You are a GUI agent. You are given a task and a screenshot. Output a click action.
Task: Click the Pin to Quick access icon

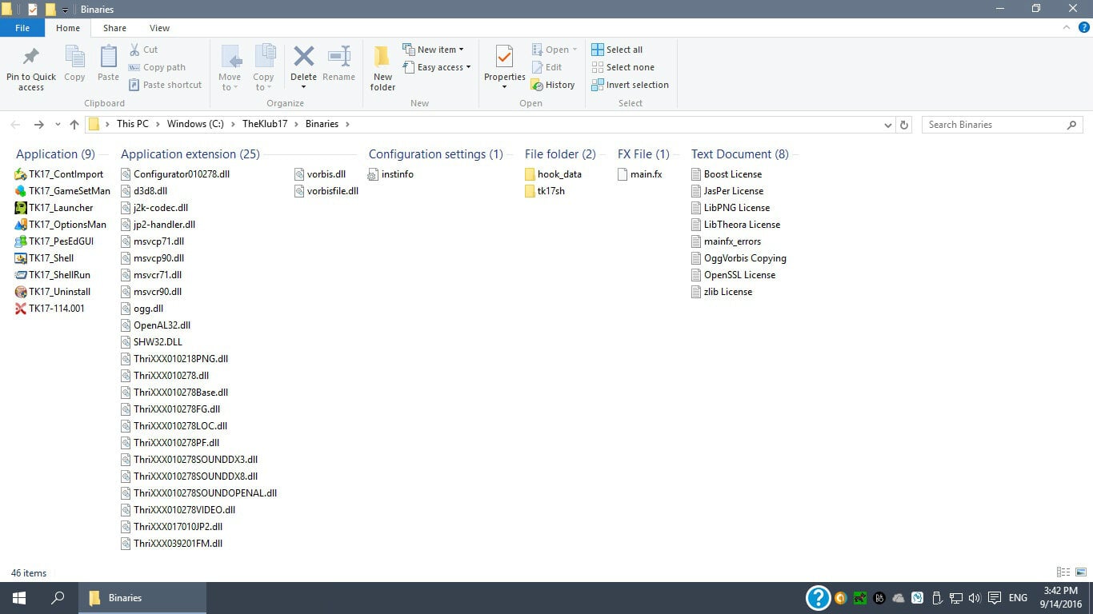pos(31,58)
